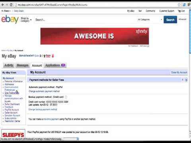The image size is (191, 143).
Task: Open Seller Dashboard in the sidebar
Action: click(x=12, y=104)
